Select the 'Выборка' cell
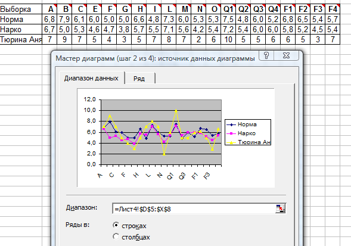This screenshot has width=351, height=246. point(21,9)
